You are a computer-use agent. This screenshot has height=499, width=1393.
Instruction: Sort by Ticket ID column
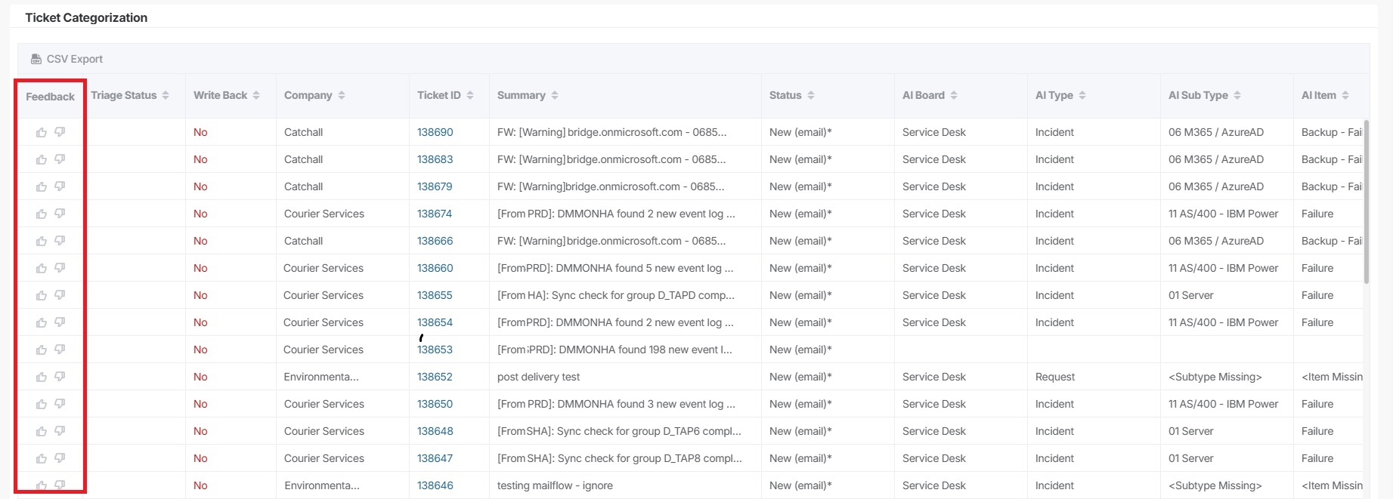click(x=470, y=95)
